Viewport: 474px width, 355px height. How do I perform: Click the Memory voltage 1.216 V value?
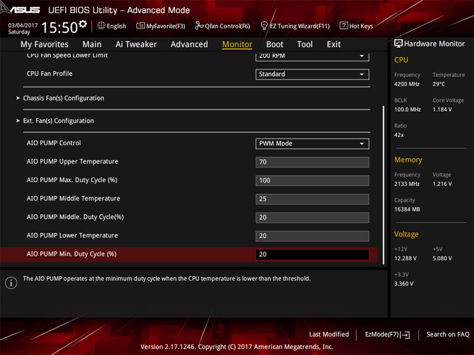[x=442, y=184]
